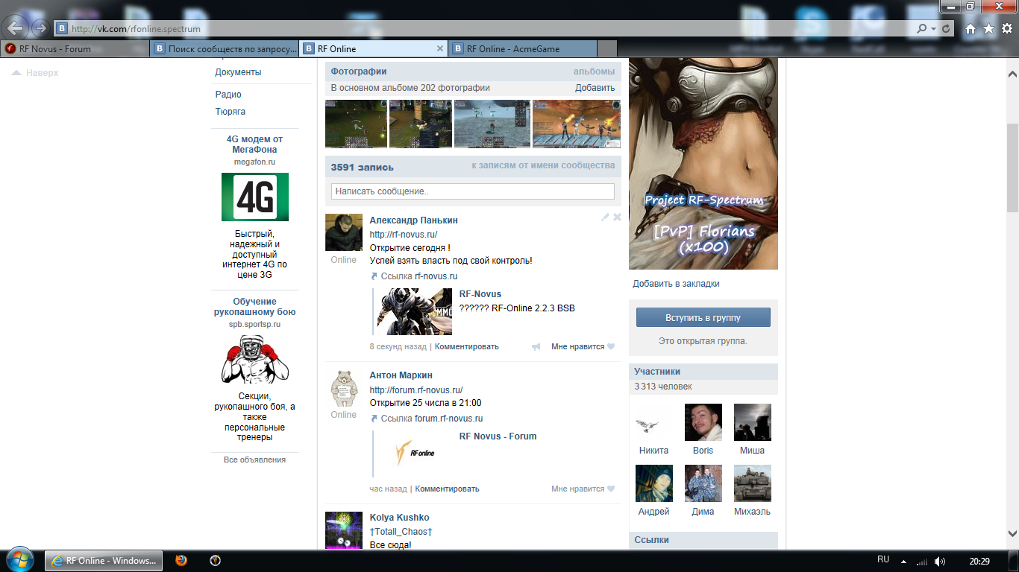This screenshot has height=572, width=1019.
Task: Open Project RF-Spectrum group cover image
Action: tap(703, 164)
